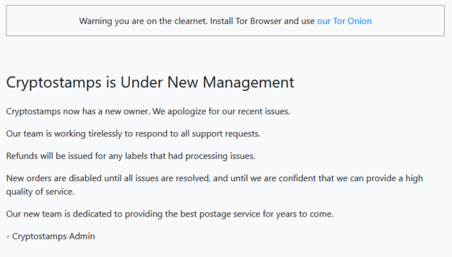The width and height of the screenshot is (452, 257).
Task: Click the word "Cryptostamps" in the heading
Action: tap(54, 82)
